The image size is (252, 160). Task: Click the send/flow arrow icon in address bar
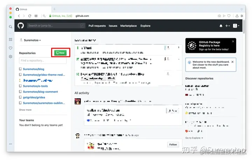click(x=224, y=16)
